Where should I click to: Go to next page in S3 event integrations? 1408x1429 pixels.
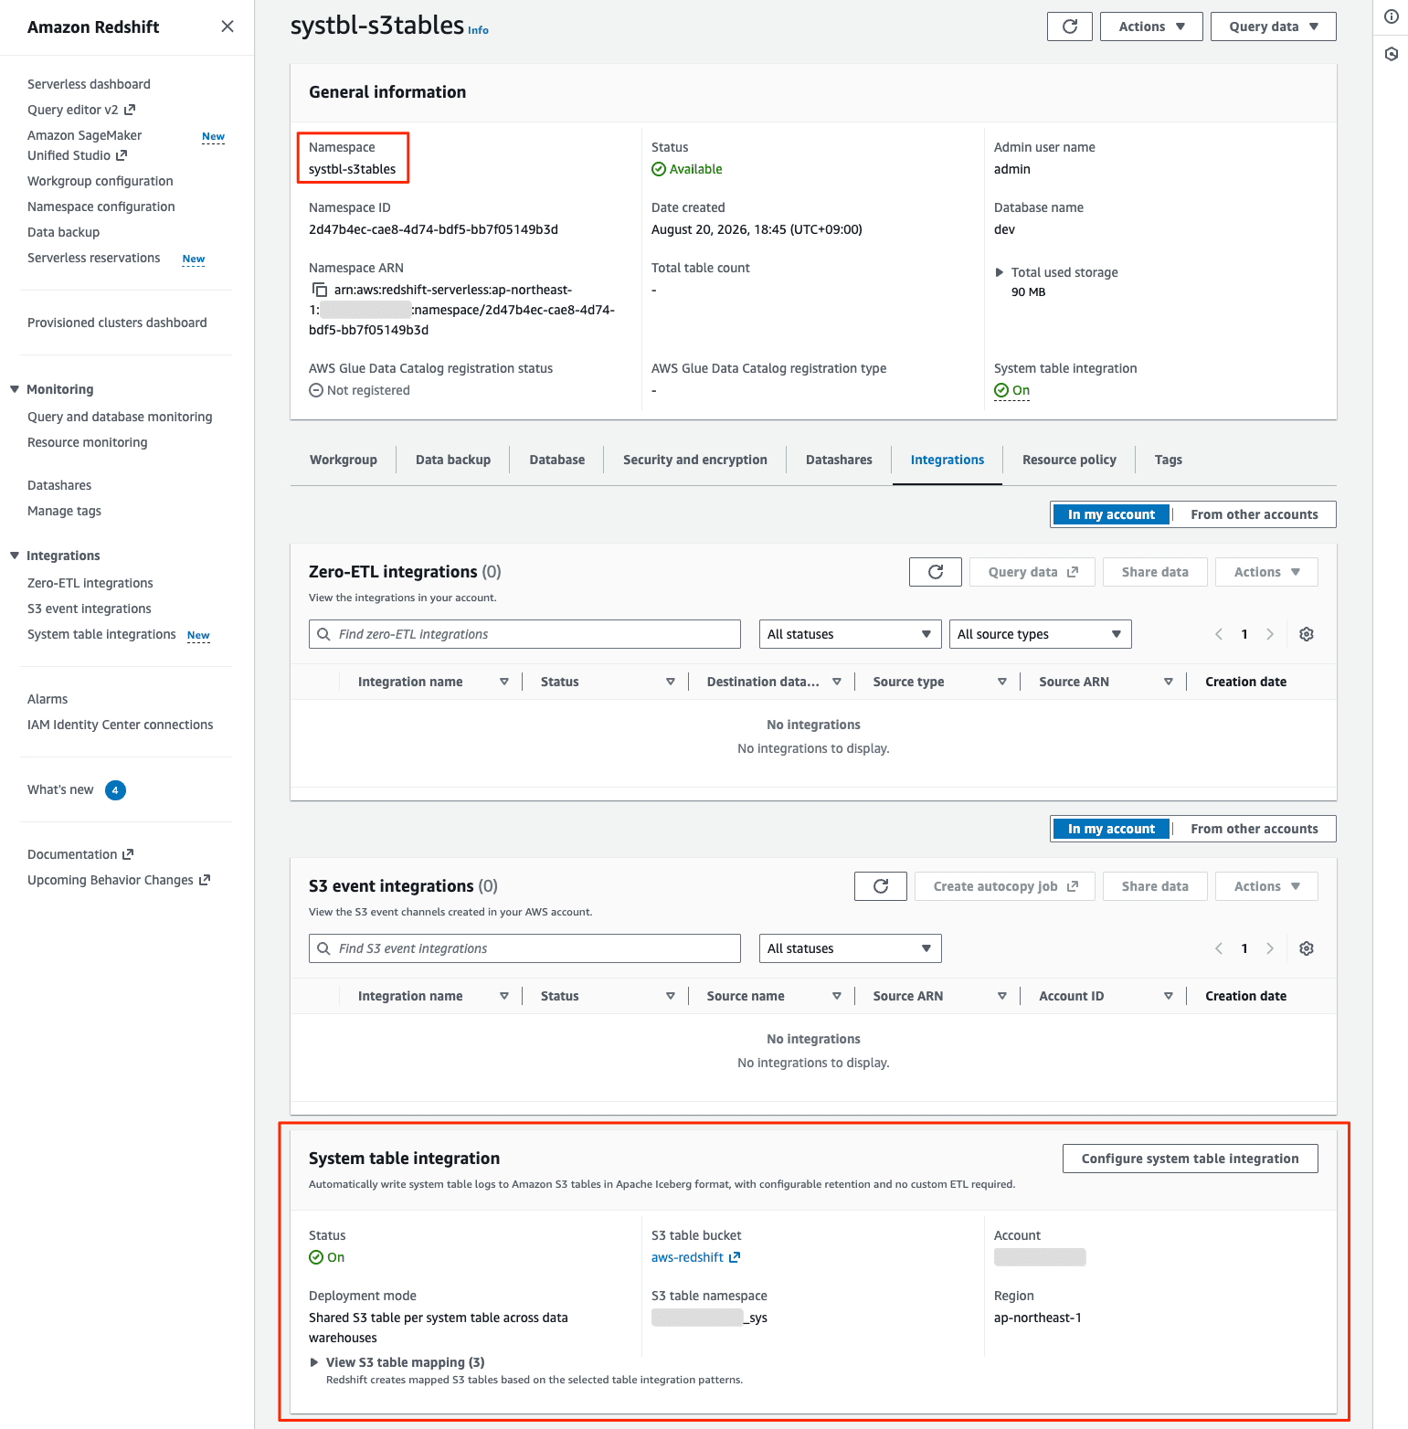click(1270, 948)
